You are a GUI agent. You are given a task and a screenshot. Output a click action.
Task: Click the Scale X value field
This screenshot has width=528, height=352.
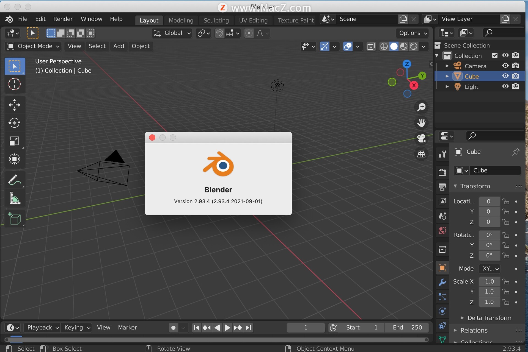tap(490, 281)
